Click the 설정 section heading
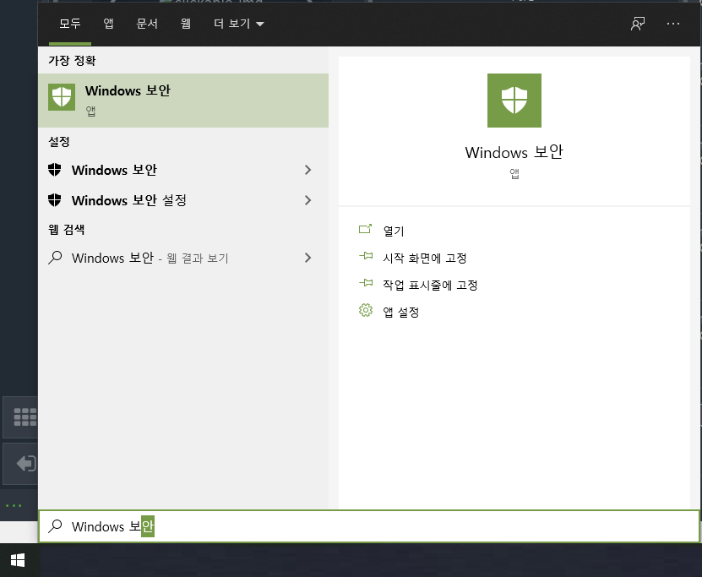 click(59, 141)
